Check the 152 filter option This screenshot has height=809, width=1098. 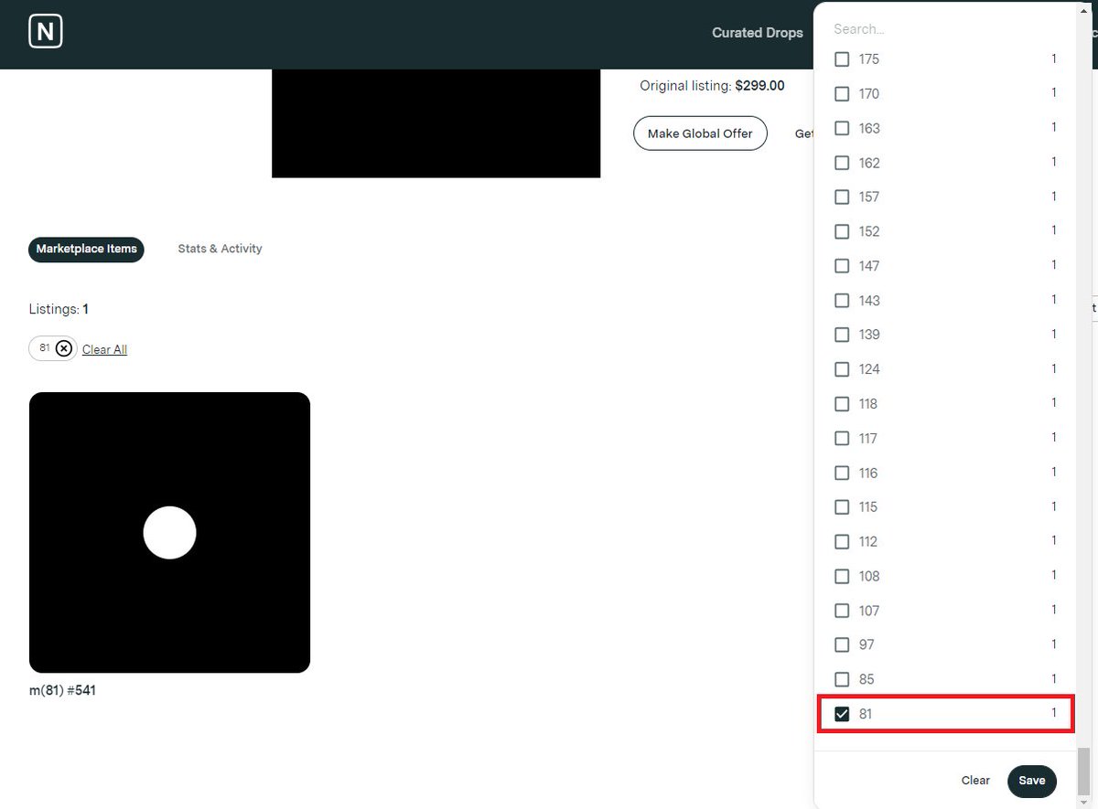(842, 232)
